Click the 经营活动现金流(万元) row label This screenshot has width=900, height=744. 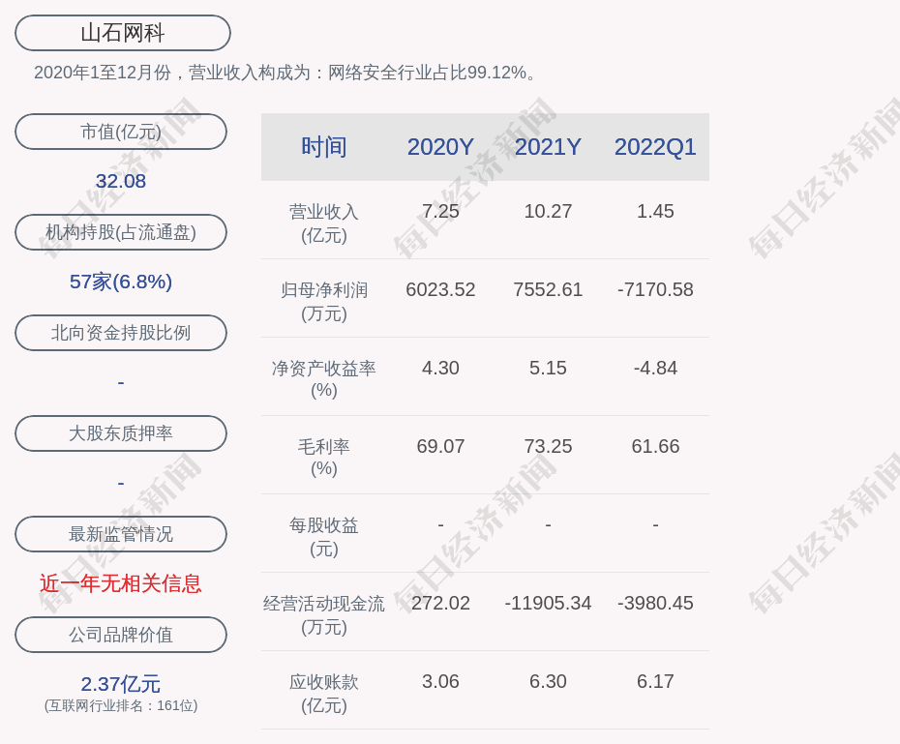(323, 614)
